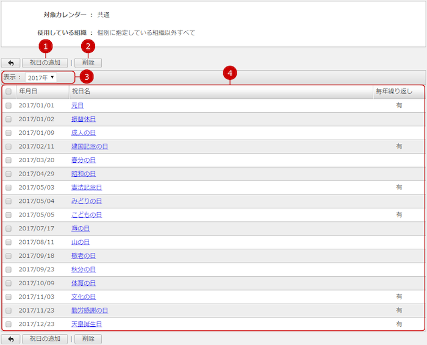This screenshot has height=345, width=427.
Task: Open the 天皇誕生日 holiday link
Action: pyautogui.click(x=87, y=324)
